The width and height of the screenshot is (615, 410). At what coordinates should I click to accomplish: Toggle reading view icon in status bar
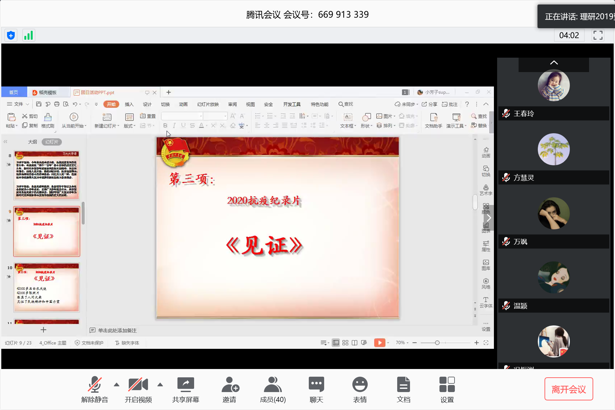click(355, 343)
